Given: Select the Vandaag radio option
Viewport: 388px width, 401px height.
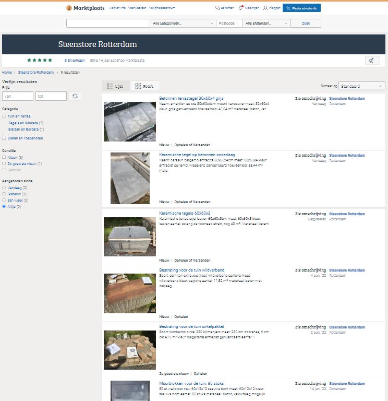Looking at the screenshot, I should point(4,188).
